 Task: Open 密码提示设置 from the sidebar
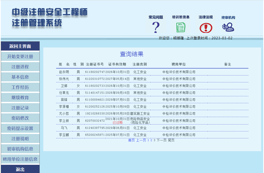pyautogui.click(x=20, y=128)
